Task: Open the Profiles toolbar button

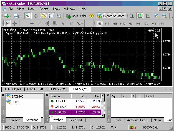Action: (x=16, y=16)
